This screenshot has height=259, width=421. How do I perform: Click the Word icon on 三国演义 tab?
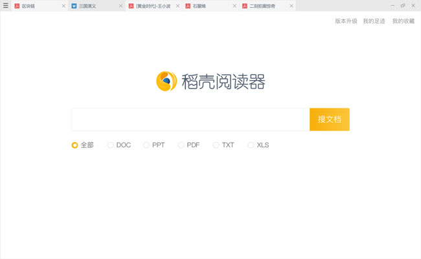pos(74,6)
